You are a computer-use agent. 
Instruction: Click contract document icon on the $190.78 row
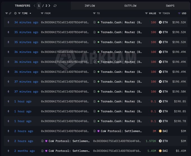pyautogui.click(x=94, y=121)
